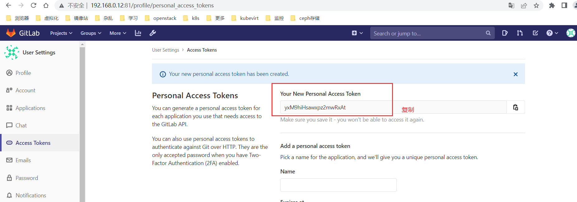Open the to-do list icon

coord(535,33)
